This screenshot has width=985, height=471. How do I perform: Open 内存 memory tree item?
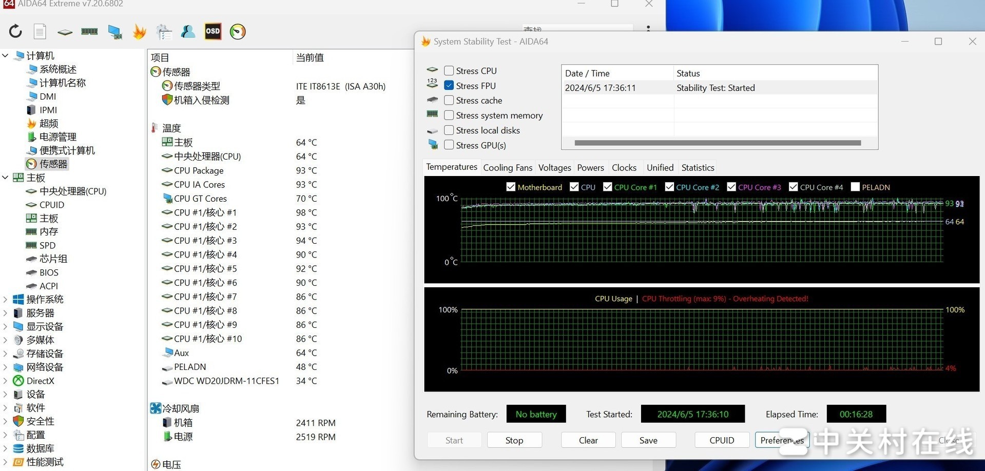coord(49,232)
